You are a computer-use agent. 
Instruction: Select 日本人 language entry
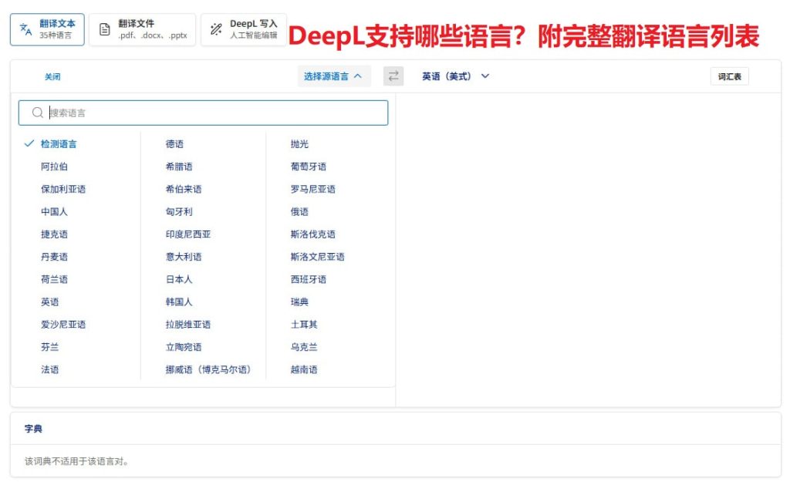pos(179,279)
